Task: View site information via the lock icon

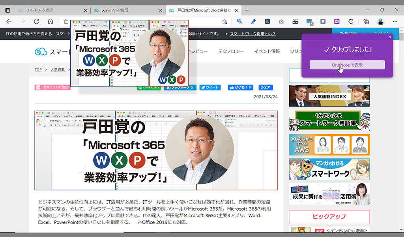Action: pyautogui.click(x=66, y=21)
